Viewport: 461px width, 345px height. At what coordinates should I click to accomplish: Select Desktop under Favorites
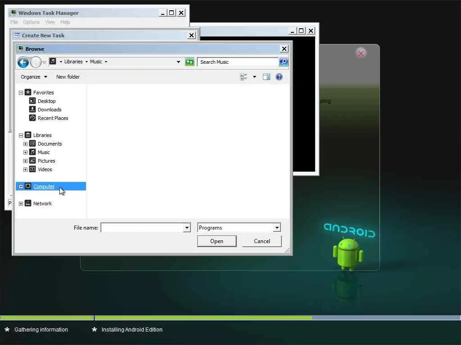46,101
